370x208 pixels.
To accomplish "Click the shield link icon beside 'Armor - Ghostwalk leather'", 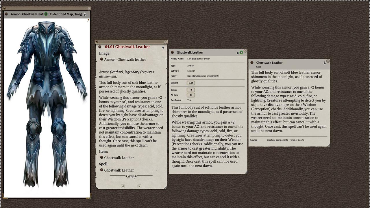I will [x=101, y=60].
